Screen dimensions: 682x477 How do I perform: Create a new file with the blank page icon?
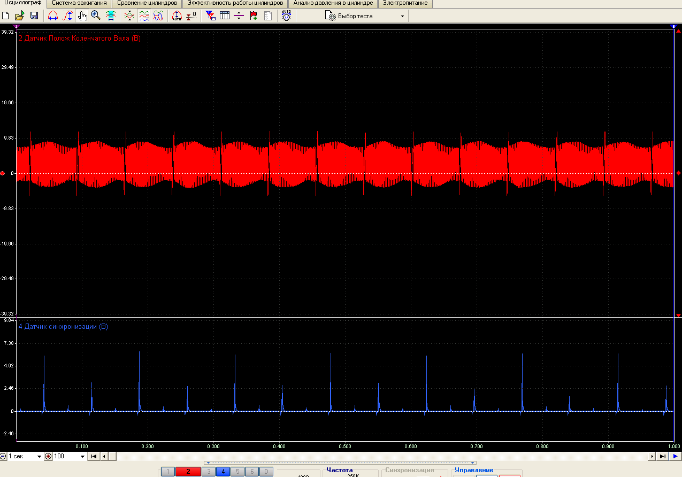pyautogui.click(x=6, y=16)
